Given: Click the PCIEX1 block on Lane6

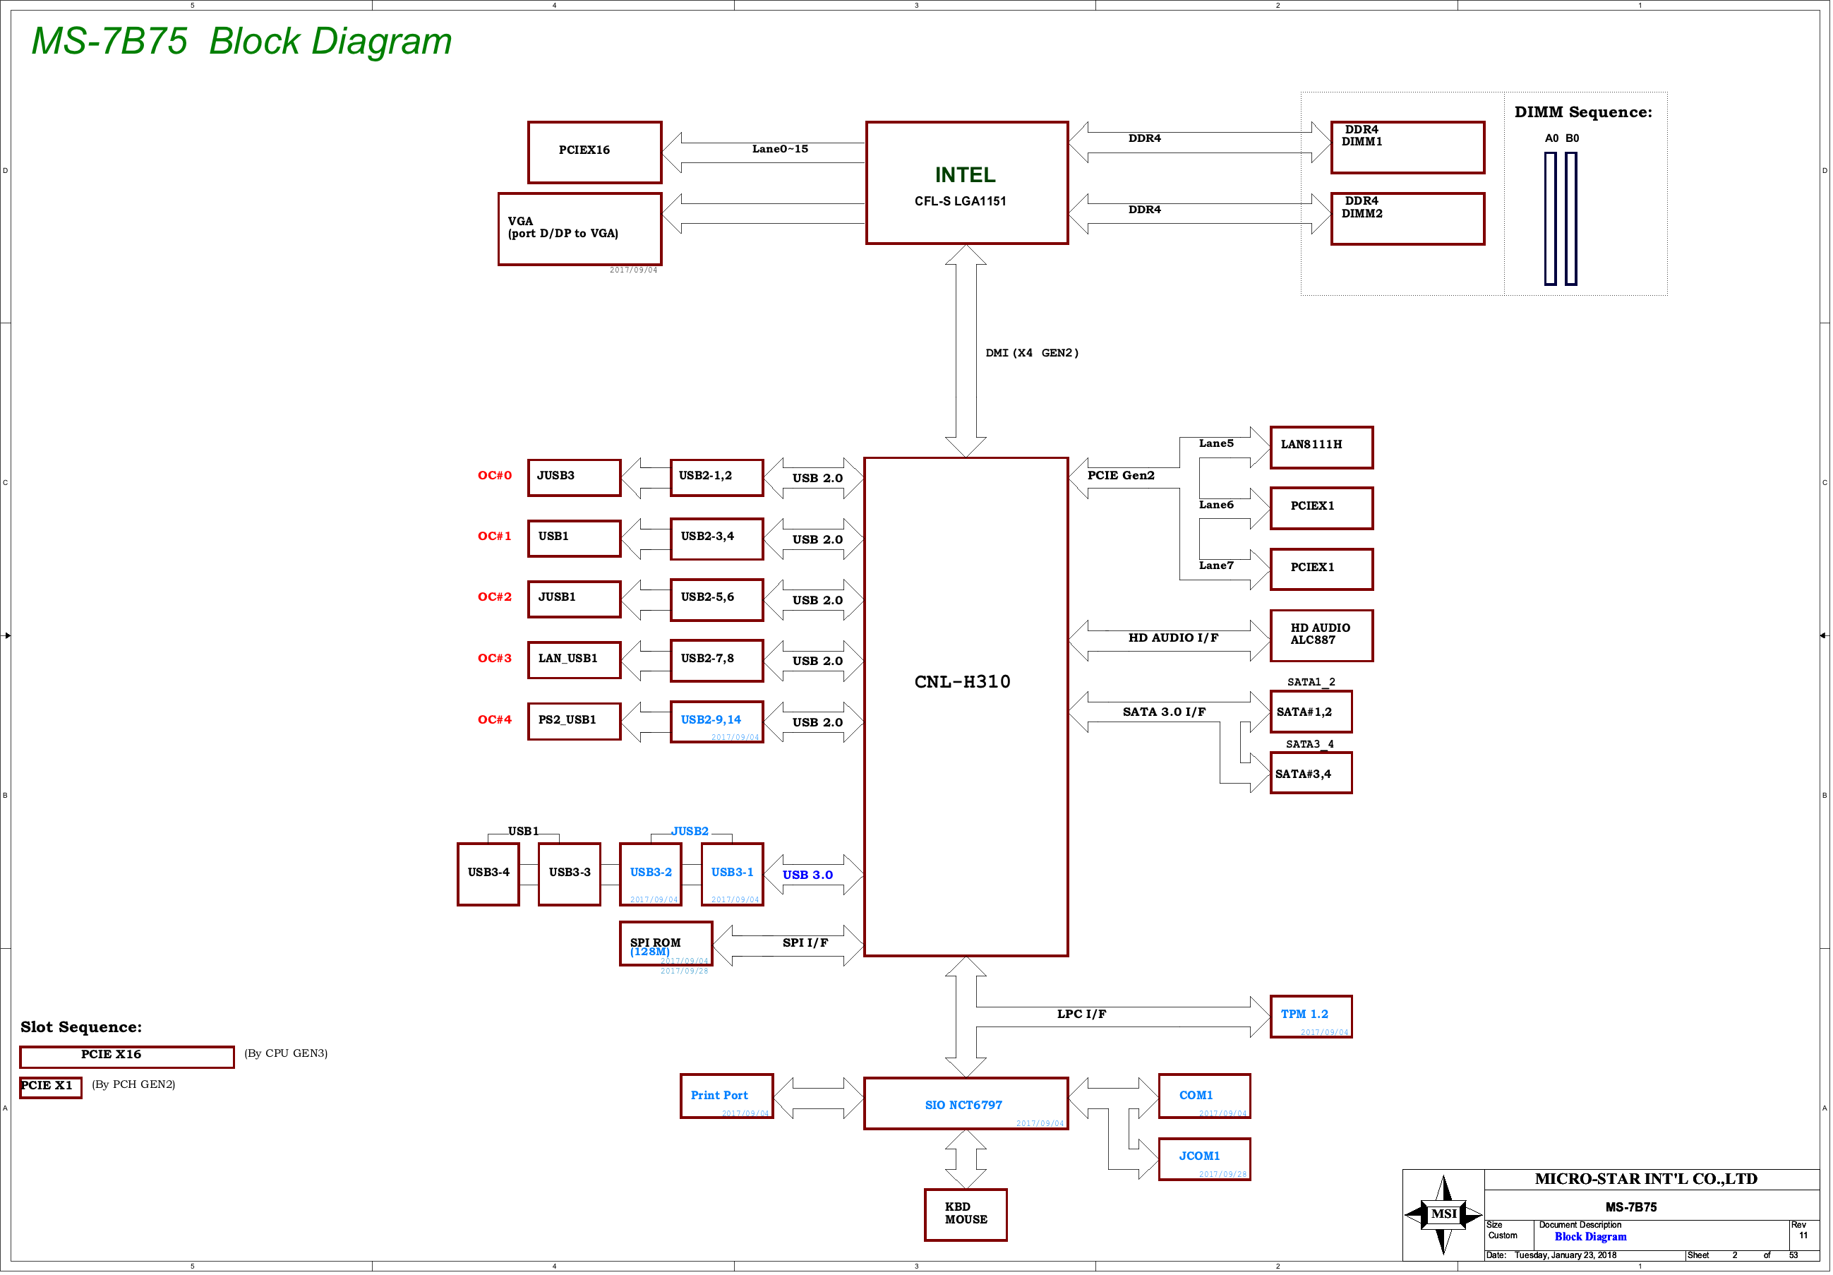Looking at the screenshot, I should [1321, 508].
